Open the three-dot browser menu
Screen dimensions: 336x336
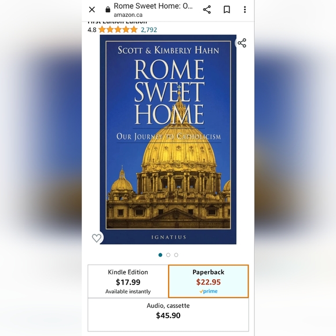[x=244, y=9]
